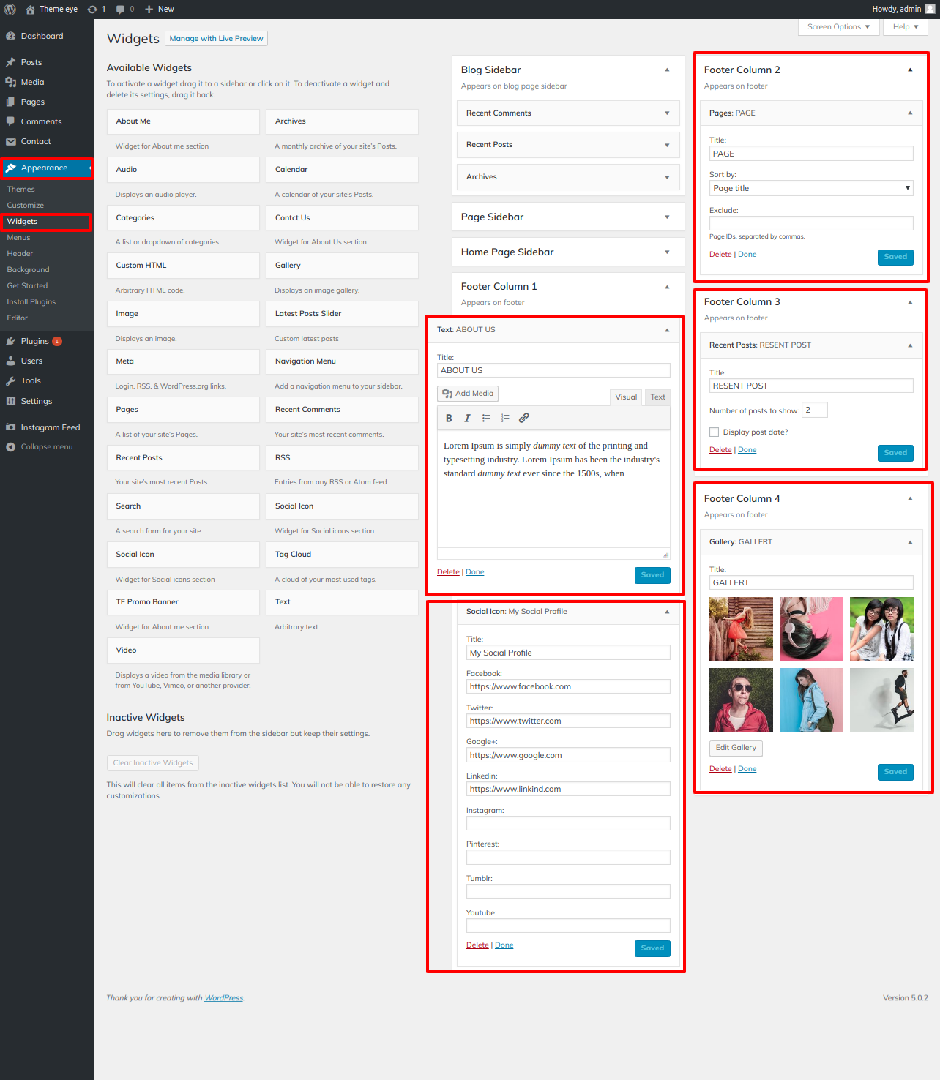Click the updates refresh icon in admin bar
Viewport: 940px width, 1080px height.
click(94, 9)
